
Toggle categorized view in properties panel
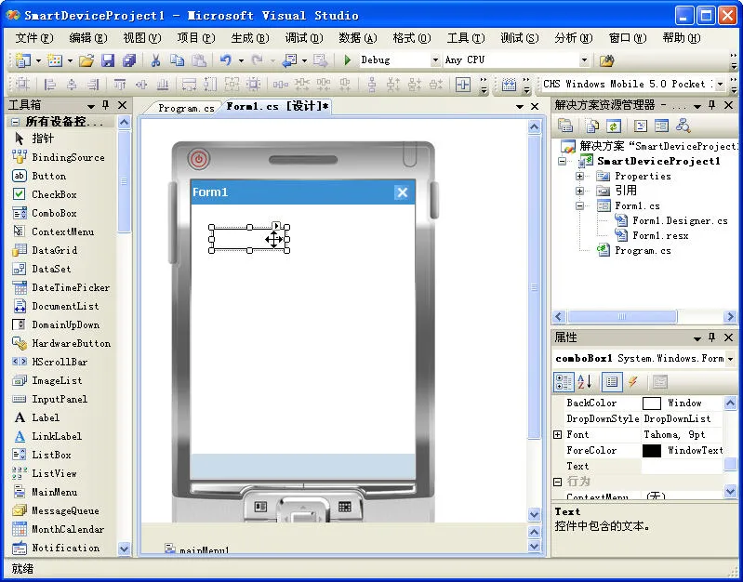[x=564, y=381]
